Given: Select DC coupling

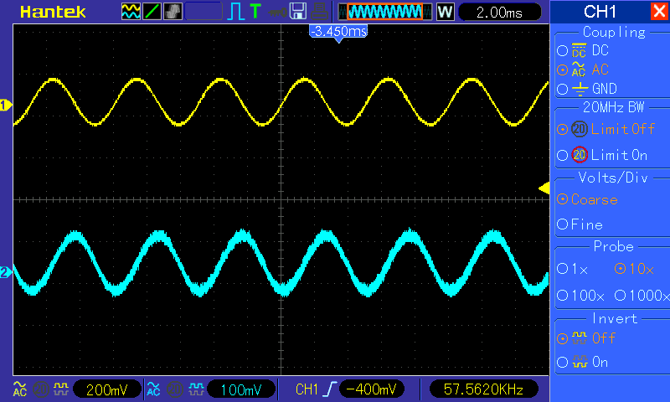Looking at the screenshot, I should 583,50.
